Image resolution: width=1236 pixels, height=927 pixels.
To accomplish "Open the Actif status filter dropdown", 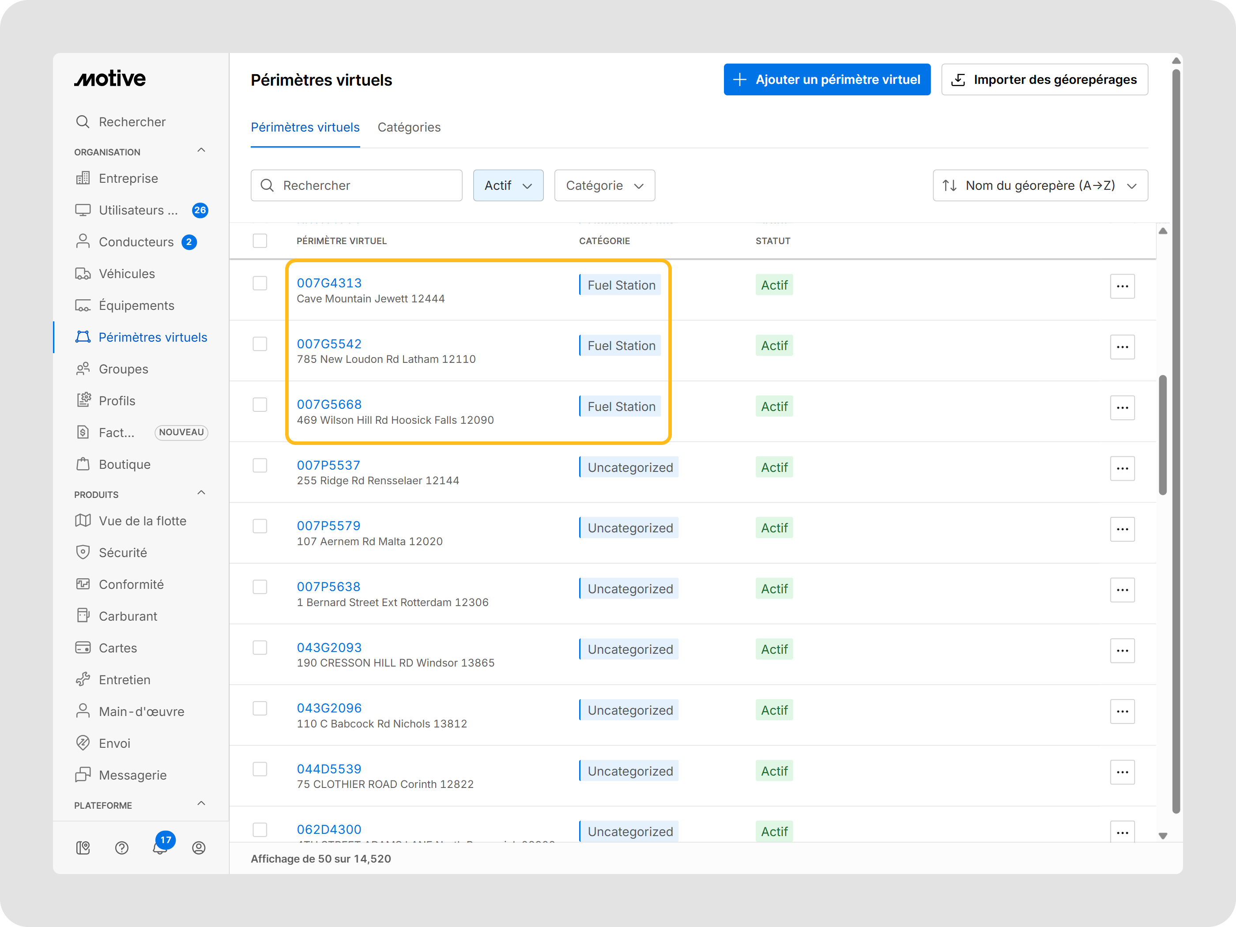I will (508, 185).
